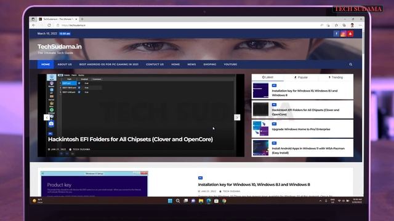
Task: Switch to Microsoft Edge on taskbar
Action: [209, 201]
